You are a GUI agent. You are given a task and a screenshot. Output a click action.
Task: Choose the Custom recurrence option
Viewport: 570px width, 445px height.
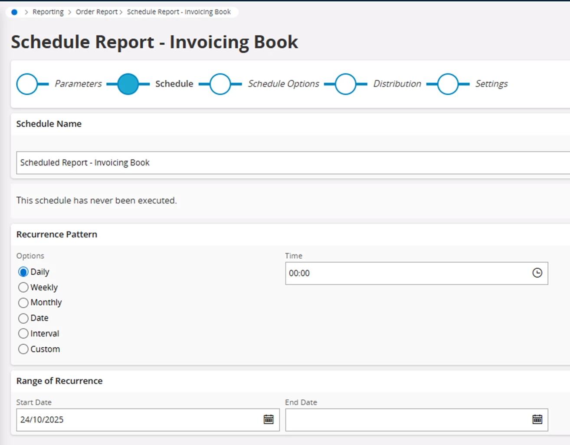point(23,349)
